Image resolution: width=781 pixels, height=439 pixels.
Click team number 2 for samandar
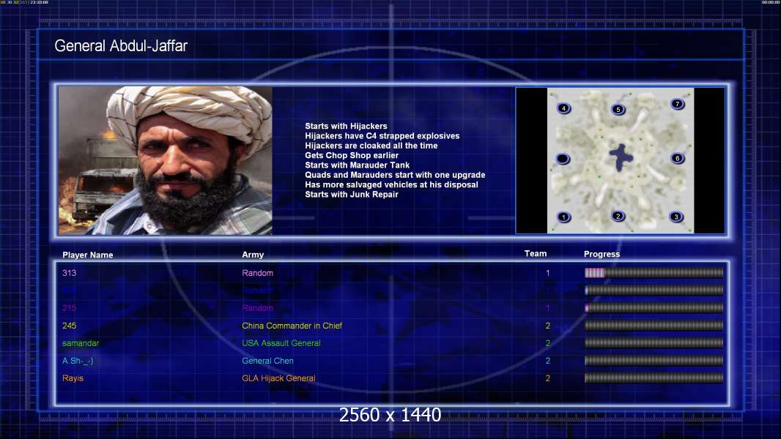548,343
